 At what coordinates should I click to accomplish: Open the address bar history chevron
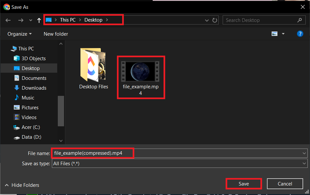coord(207,20)
